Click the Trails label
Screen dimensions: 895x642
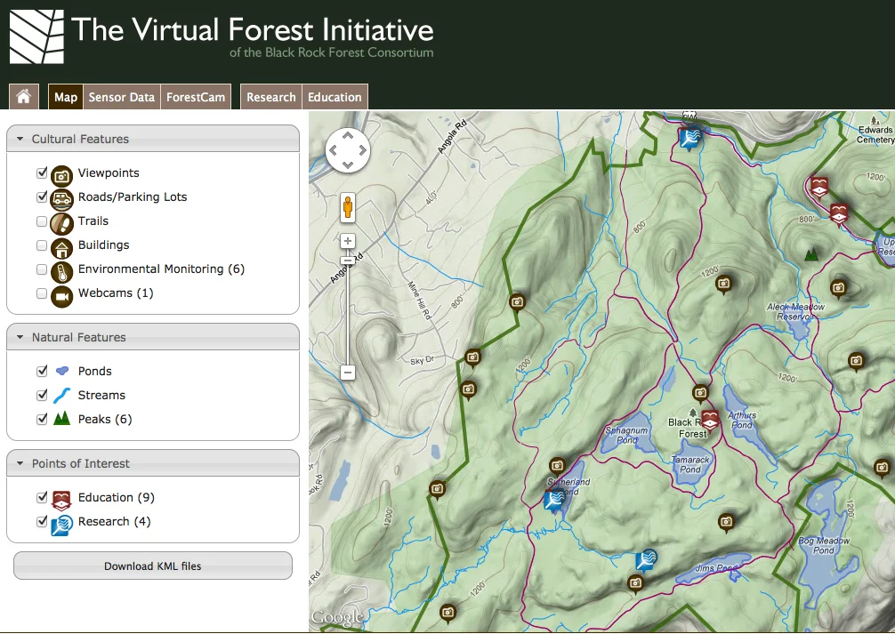click(93, 221)
